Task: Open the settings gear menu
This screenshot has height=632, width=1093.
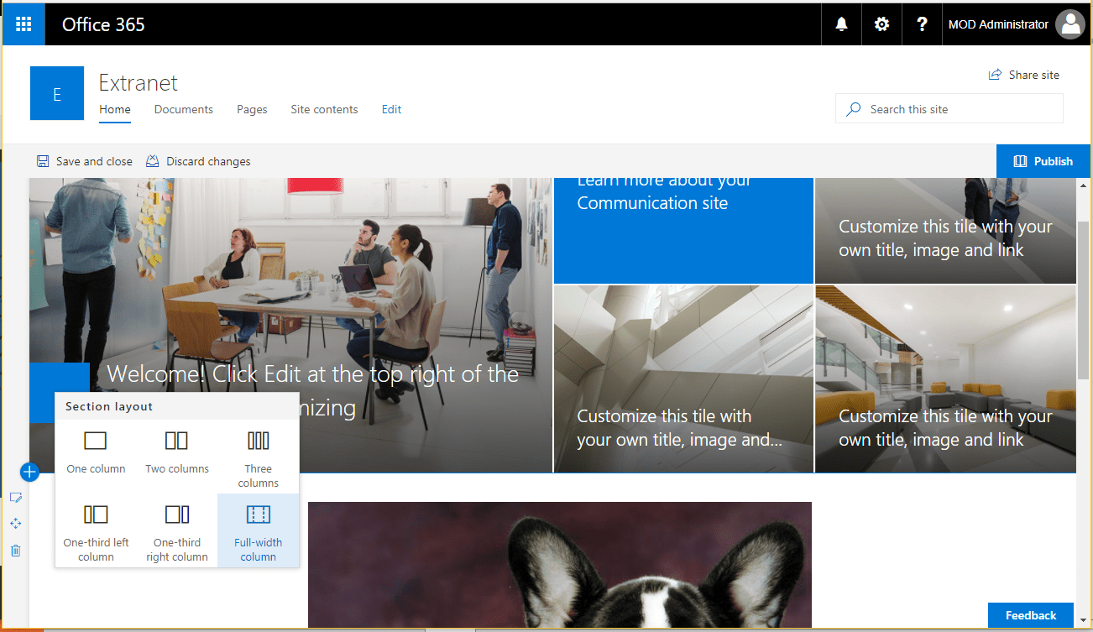Action: (x=881, y=24)
